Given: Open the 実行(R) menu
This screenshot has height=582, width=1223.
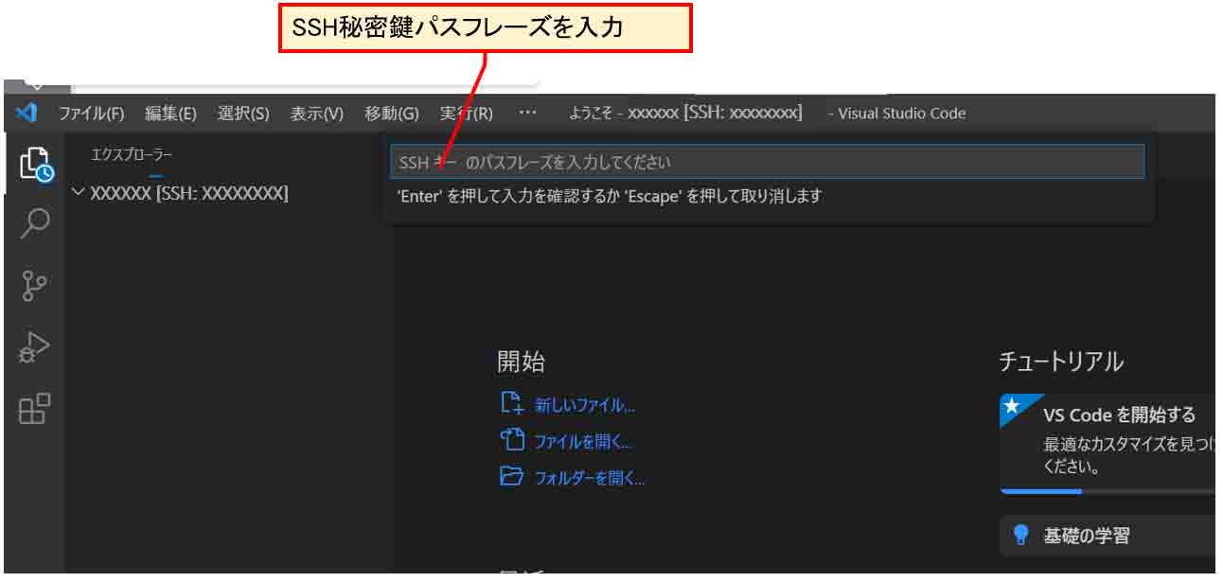Looking at the screenshot, I should pyautogui.click(x=466, y=114).
